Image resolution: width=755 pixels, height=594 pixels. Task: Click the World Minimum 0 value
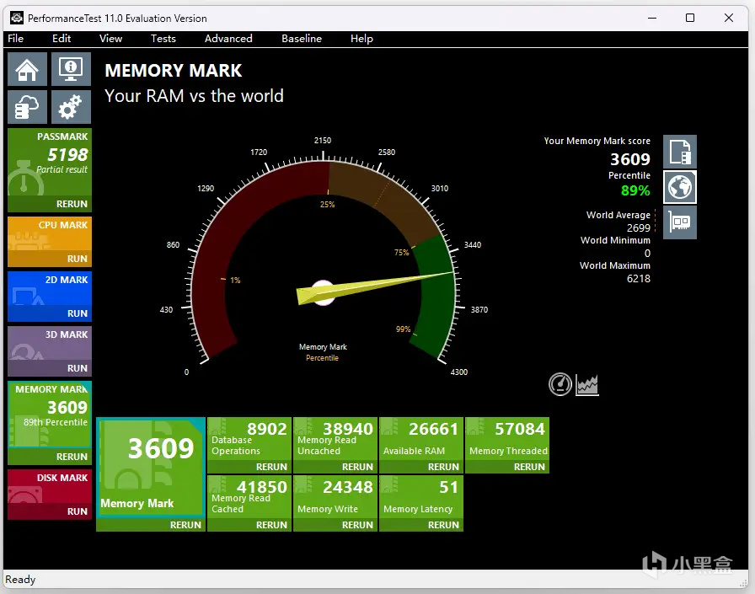coord(647,254)
